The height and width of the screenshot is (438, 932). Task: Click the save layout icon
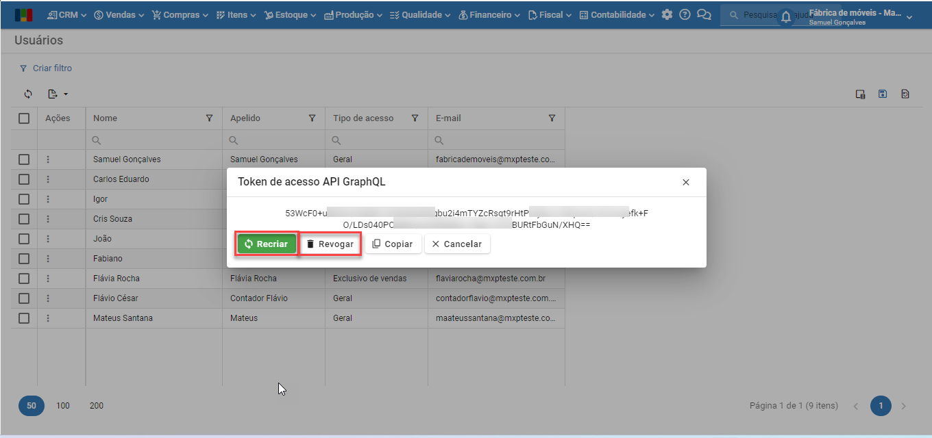[883, 94]
